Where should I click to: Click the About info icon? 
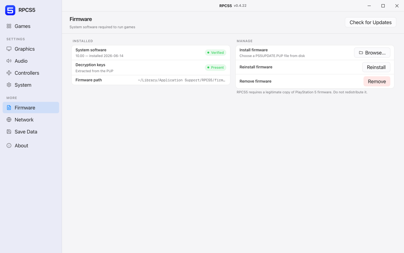(9, 145)
